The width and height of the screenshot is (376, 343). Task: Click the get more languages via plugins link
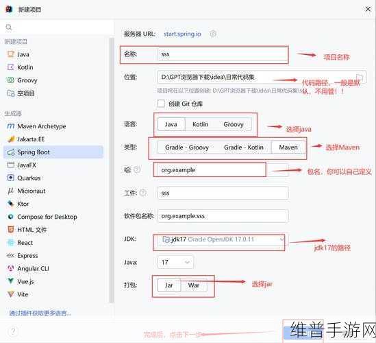[x=40, y=313]
